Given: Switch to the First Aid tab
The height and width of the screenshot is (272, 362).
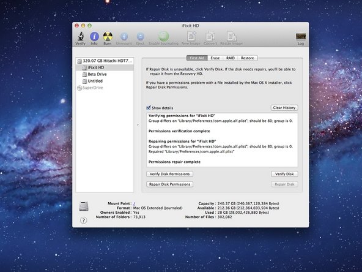Looking at the screenshot, I should [x=197, y=58].
